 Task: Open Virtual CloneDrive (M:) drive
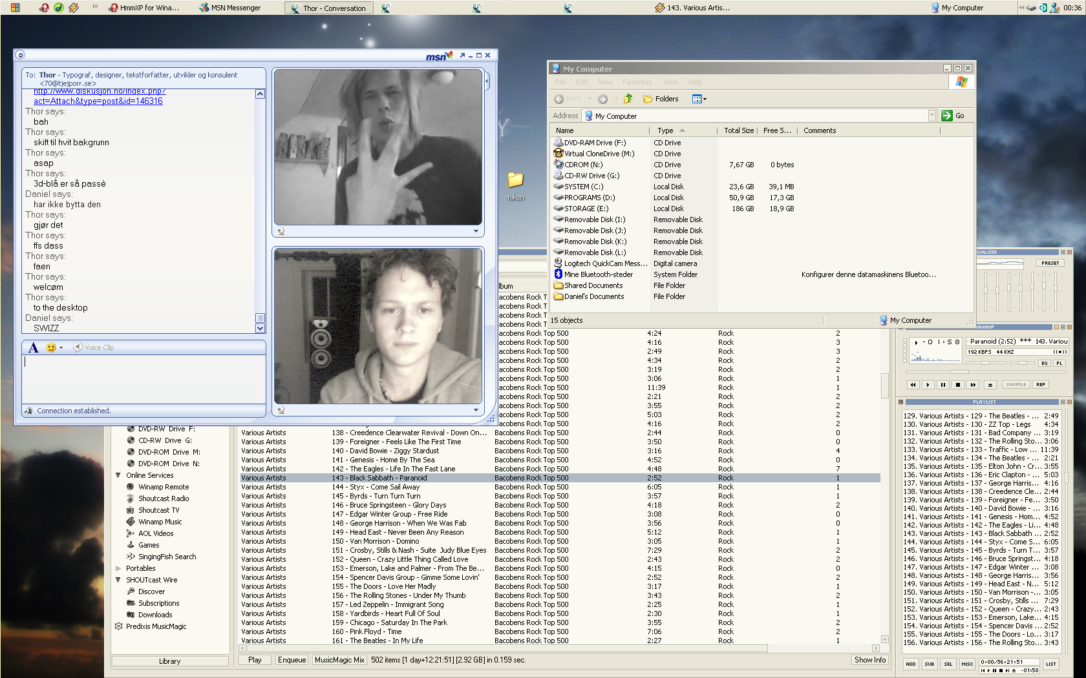[x=599, y=154]
